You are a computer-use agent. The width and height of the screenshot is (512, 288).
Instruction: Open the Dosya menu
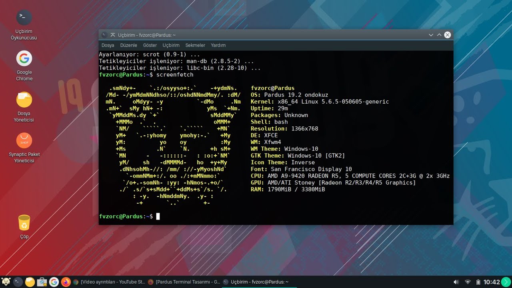(108, 45)
